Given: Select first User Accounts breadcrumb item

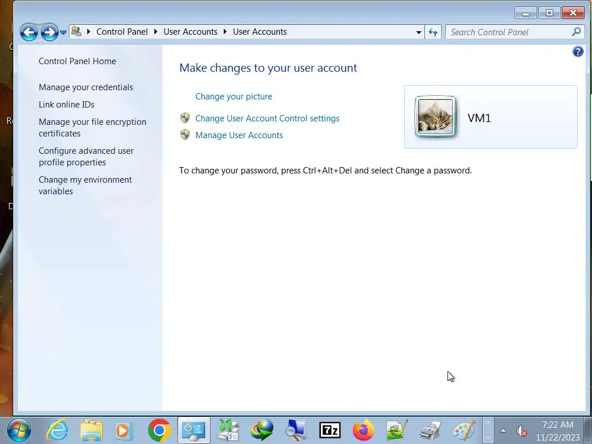Looking at the screenshot, I should coord(190,32).
